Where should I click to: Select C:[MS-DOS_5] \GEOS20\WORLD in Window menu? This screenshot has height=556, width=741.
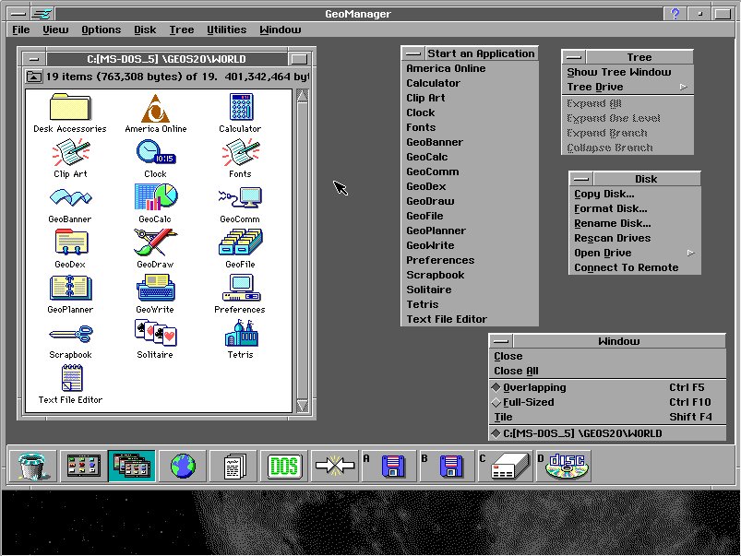(607, 433)
